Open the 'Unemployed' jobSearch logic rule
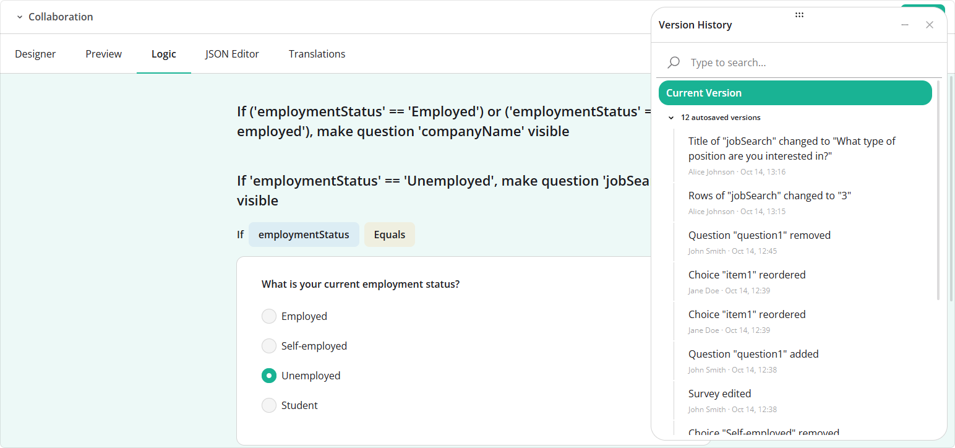 coord(443,191)
